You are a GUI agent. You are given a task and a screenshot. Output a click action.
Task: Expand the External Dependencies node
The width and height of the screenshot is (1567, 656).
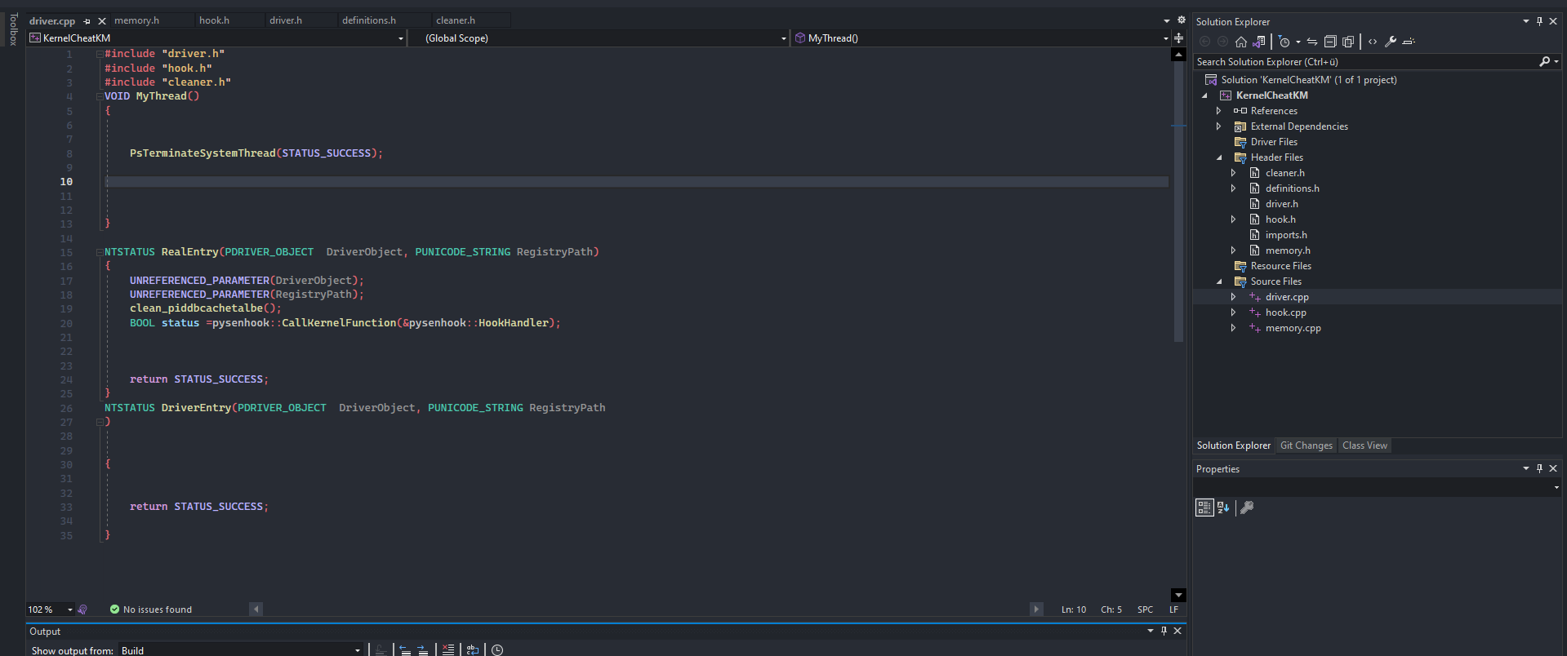(1218, 126)
